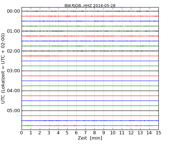This screenshot has height=144, width=180.
Task: Click x-axis tick label 3
Action: pyautogui.click(x=49, y=133)
